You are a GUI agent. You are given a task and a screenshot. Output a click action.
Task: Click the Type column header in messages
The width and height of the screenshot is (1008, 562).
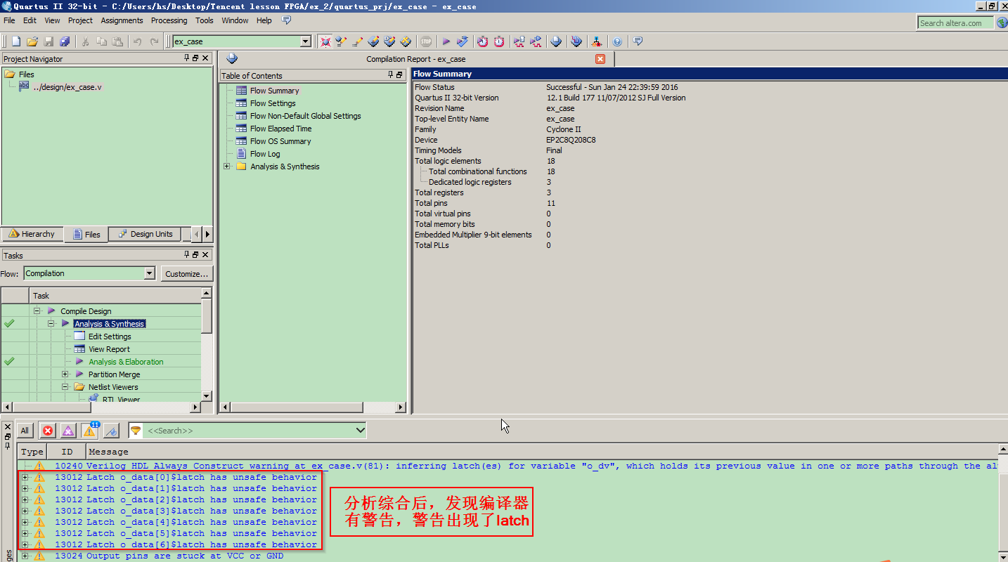tap(32, 452)
